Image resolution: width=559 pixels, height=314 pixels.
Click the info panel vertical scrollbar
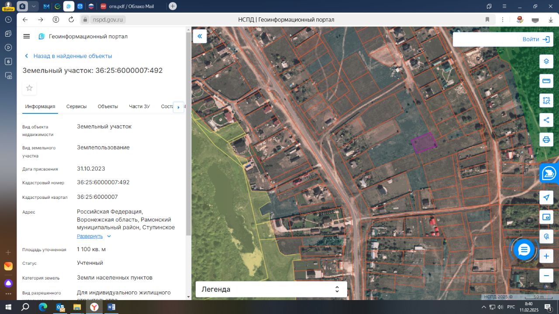pos(189,133)
